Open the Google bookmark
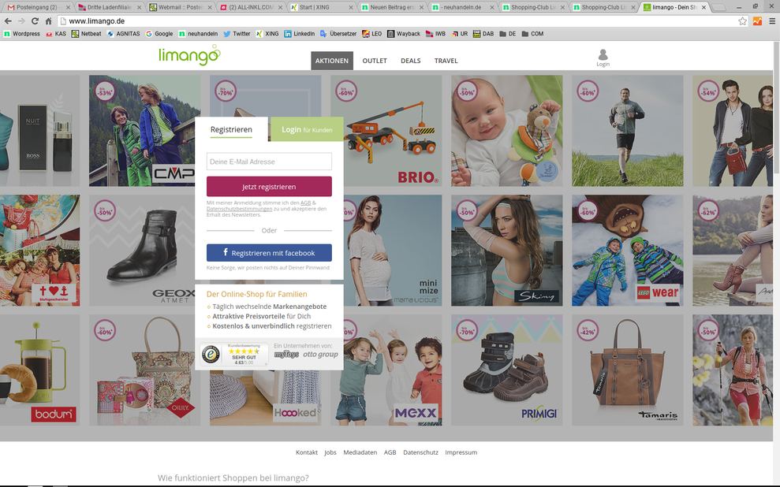This screenshot has width=780, height=487. point(159,34)
